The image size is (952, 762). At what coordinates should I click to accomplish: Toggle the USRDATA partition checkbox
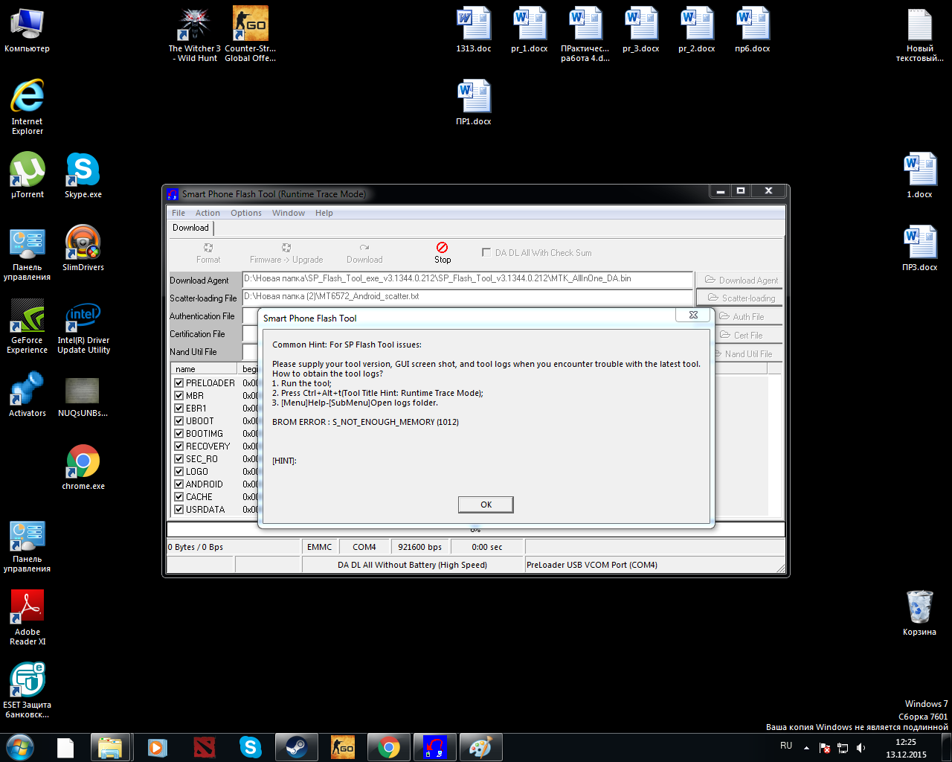[x=179, y=510]
